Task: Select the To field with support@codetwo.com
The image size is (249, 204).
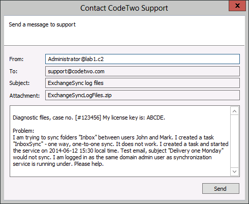Action: (142, 71)
